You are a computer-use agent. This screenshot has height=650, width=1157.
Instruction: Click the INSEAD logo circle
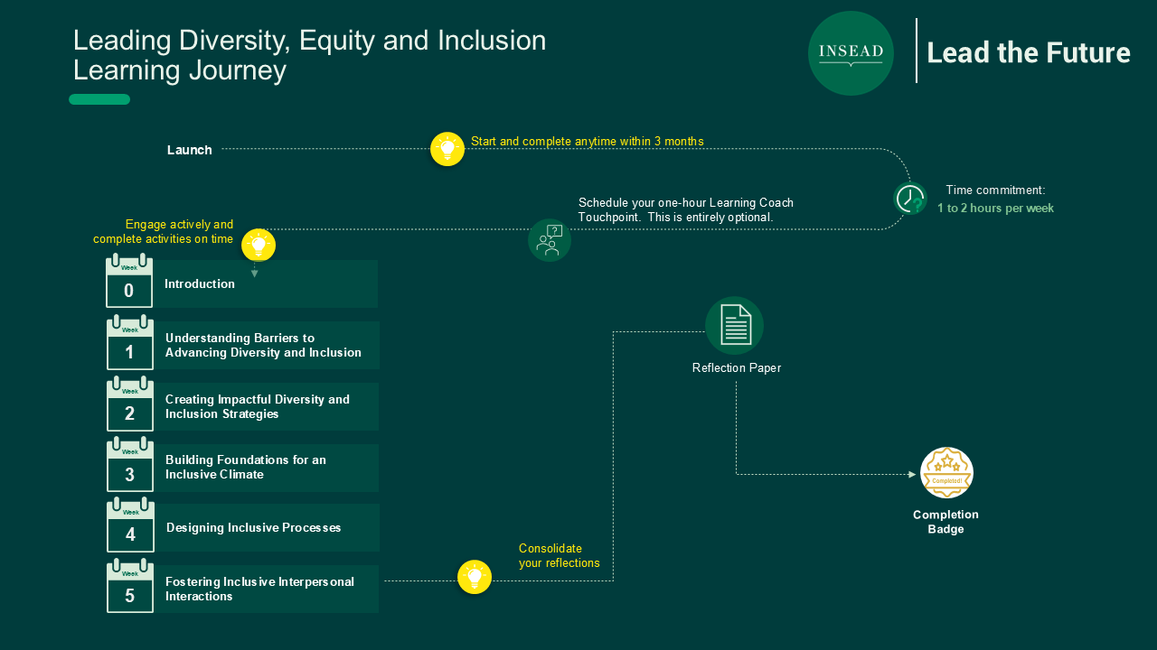pos(851,53)
